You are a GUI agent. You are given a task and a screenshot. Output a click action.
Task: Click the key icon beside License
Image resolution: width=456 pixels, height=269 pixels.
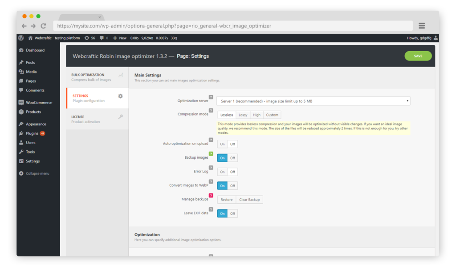(121, 117)
